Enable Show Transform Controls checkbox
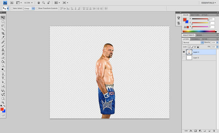The width and height of the screenshot is (219, 133). click(x=37, y=8)
